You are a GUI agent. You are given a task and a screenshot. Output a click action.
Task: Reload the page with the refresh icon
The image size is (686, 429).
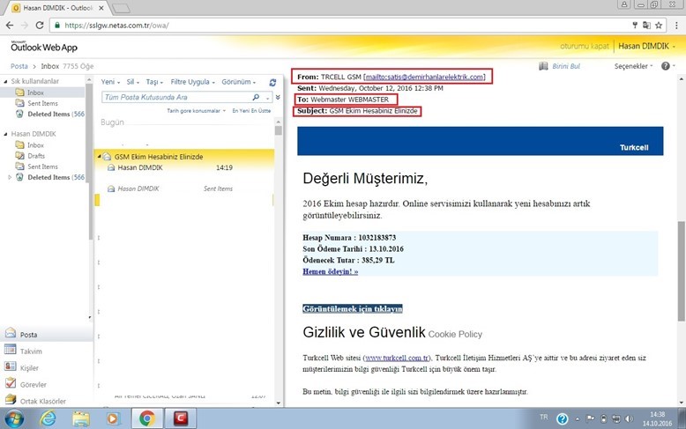coord(40,26)
